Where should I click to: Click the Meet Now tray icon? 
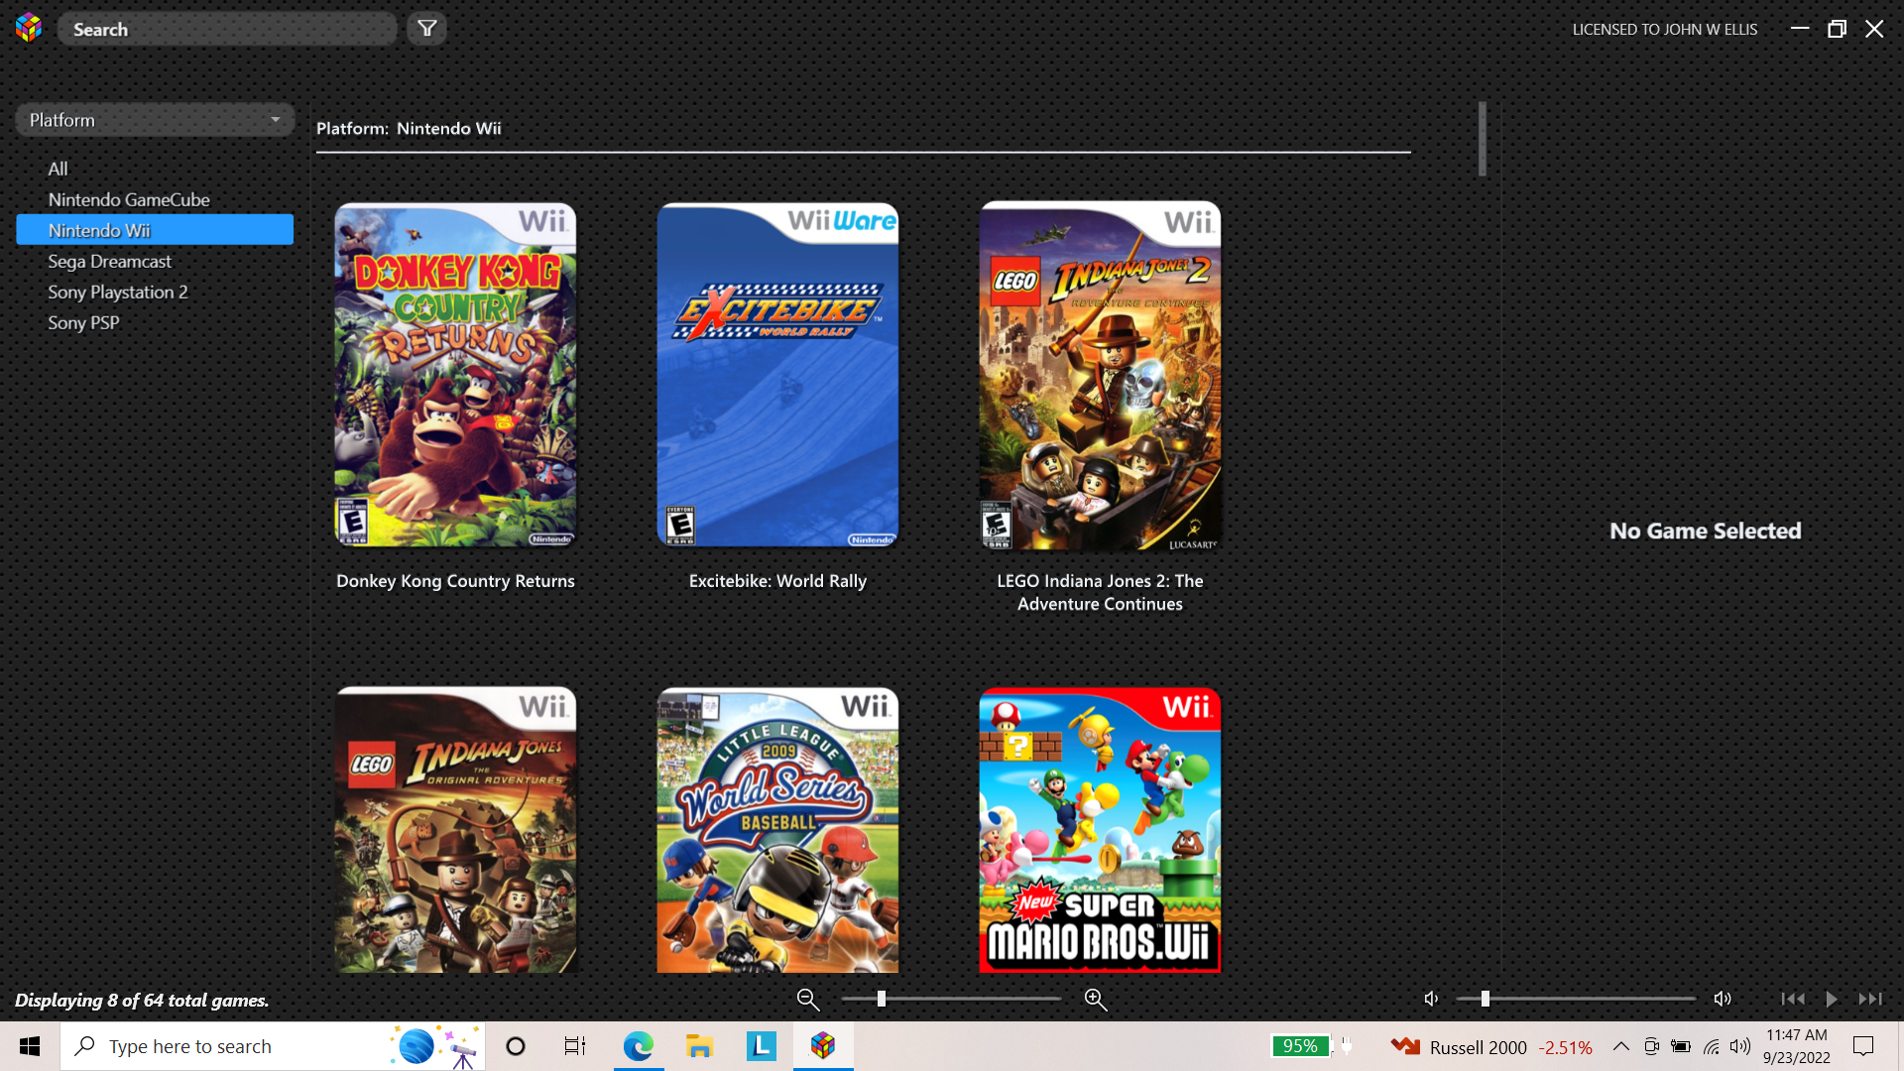[1651, 1046]
